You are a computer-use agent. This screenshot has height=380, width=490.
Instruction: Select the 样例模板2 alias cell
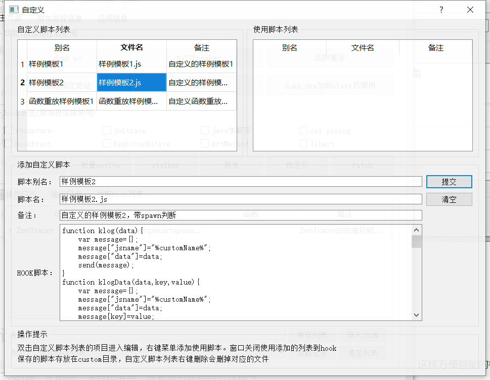point(62,82)
